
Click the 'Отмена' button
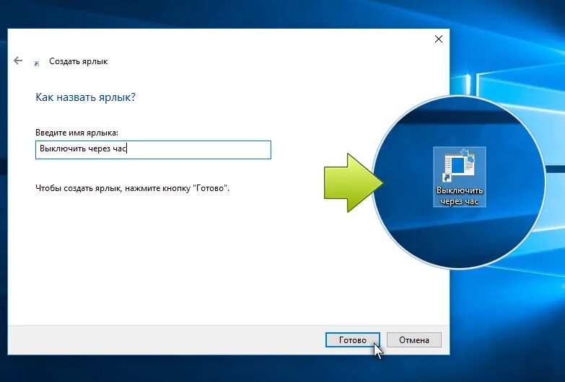[414, 340]
